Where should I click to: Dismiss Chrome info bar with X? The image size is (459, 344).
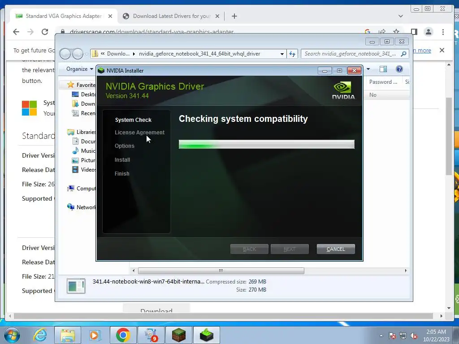click(442, 50)
